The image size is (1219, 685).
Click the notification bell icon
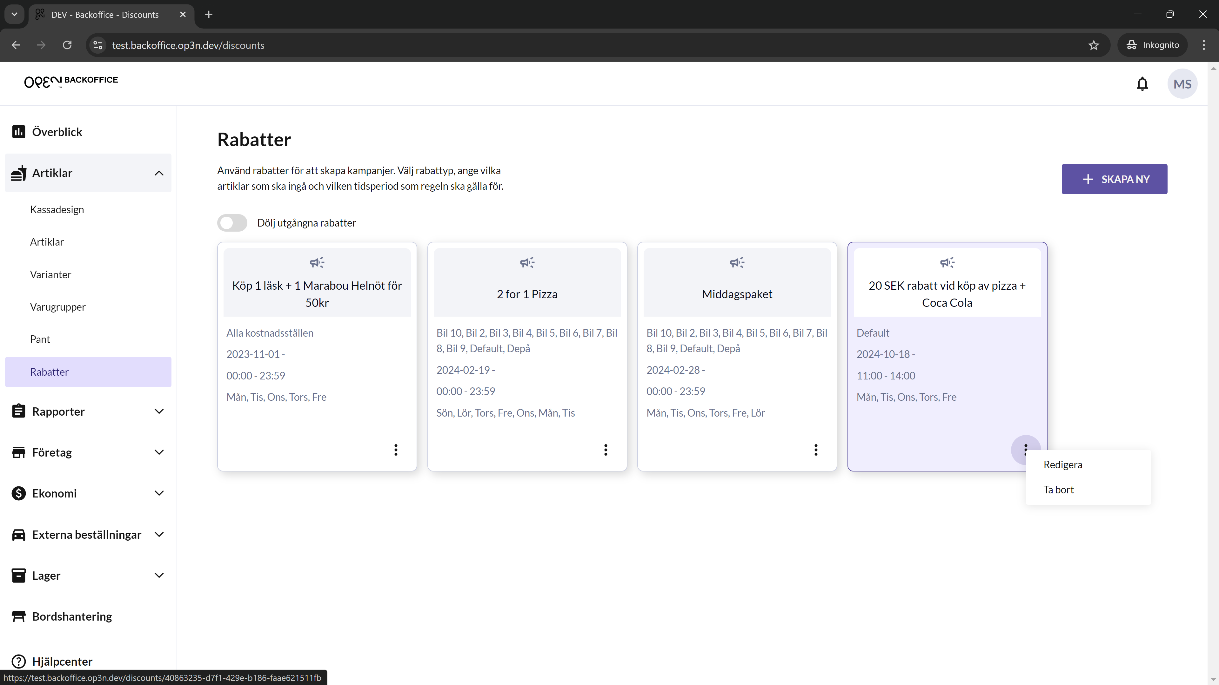[1142, 84]
